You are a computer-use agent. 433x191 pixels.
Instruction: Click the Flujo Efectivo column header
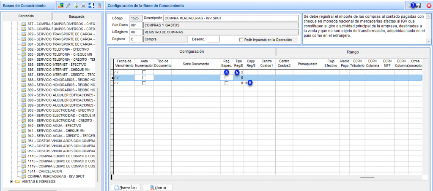click(x=331, y=64)
